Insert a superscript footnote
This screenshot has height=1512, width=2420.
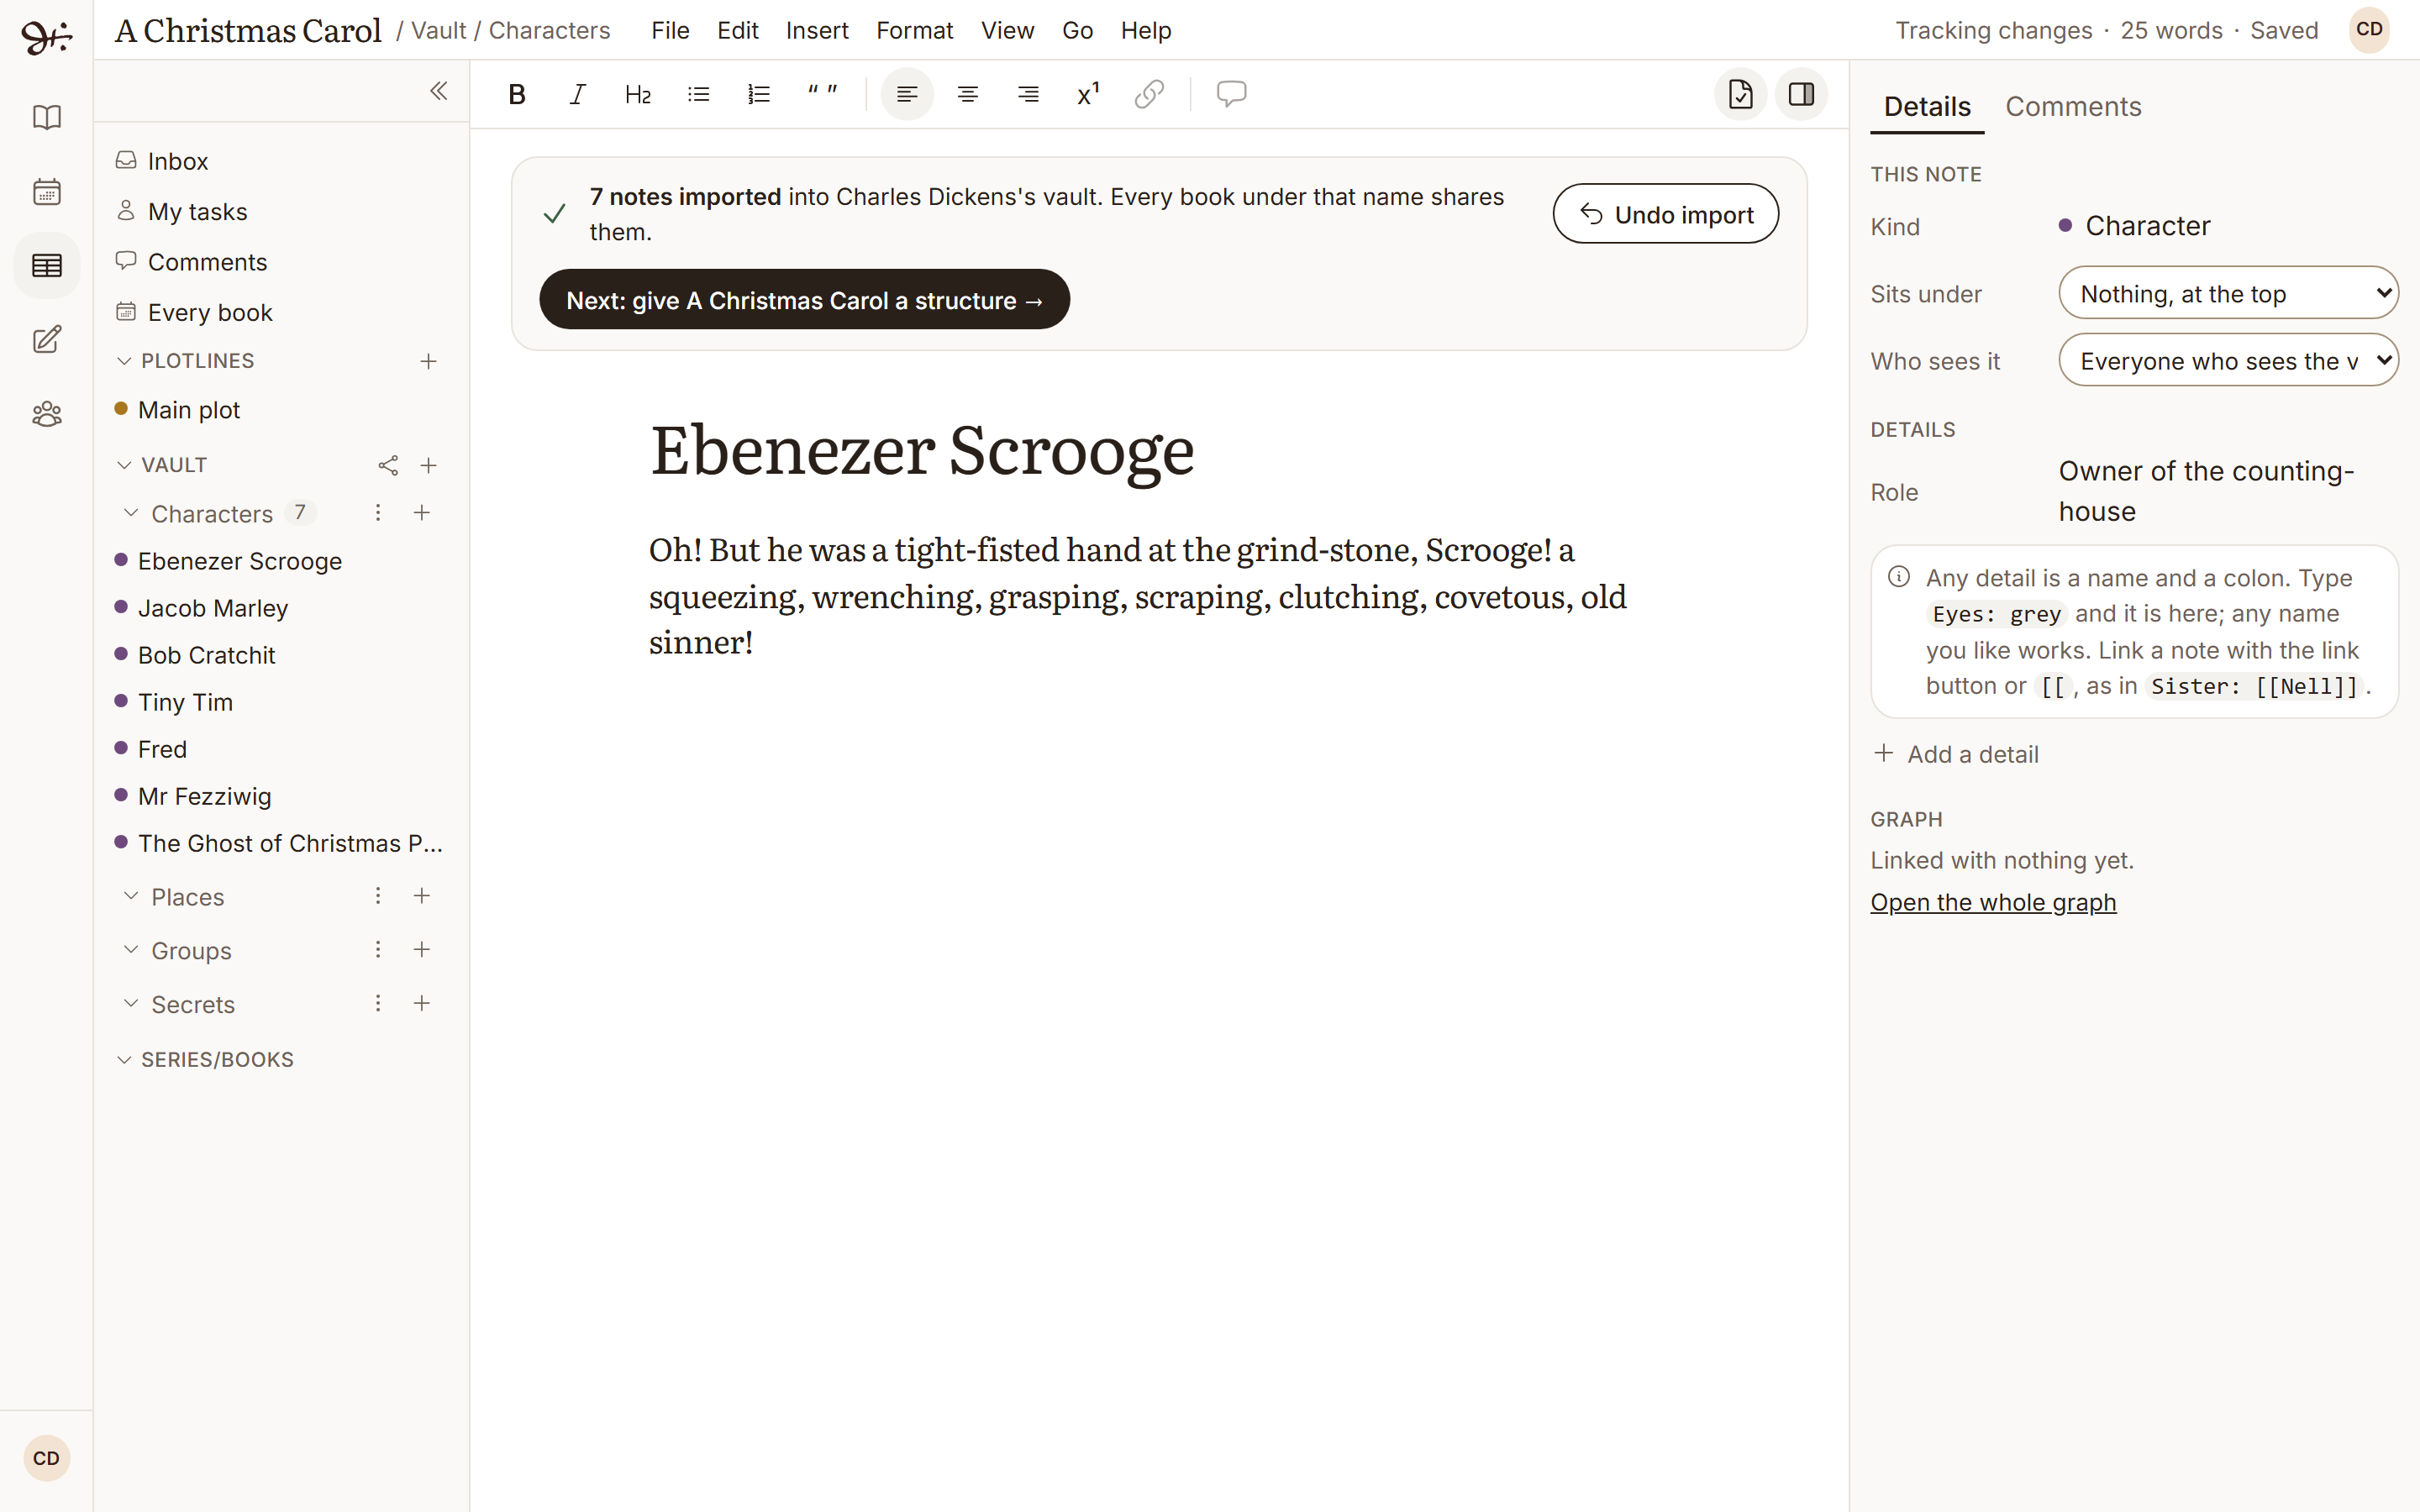tap(1088, 94)
